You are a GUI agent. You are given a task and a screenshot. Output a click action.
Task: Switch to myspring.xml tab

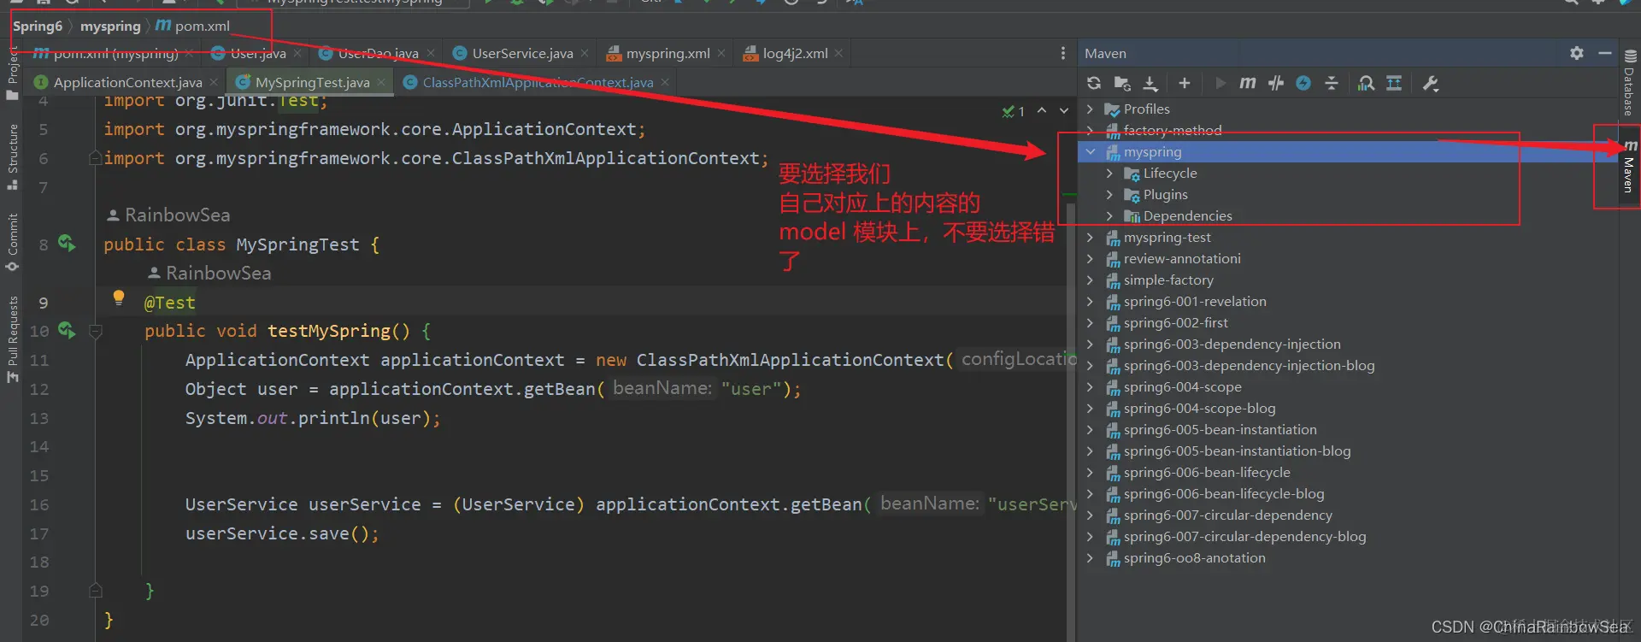point(667,53)
